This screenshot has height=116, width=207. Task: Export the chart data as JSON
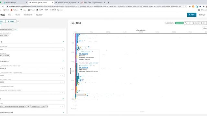[196, 23]
